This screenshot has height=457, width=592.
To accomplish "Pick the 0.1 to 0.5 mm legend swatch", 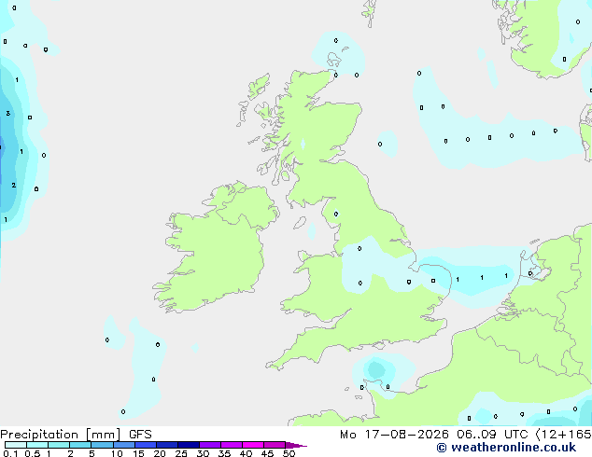I will (x=16, y=445).
